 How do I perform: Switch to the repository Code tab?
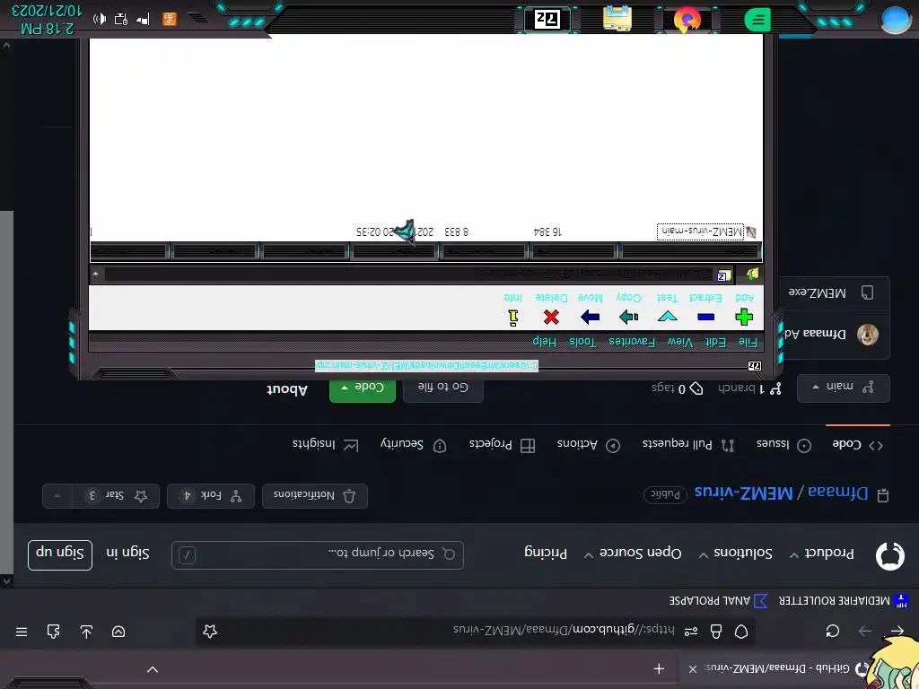point(857,445)
